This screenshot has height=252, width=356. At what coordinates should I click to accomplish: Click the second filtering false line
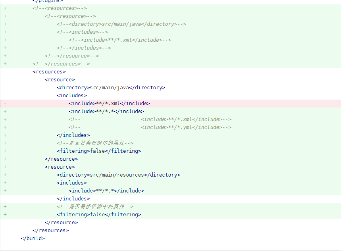(x=99, y=214)
